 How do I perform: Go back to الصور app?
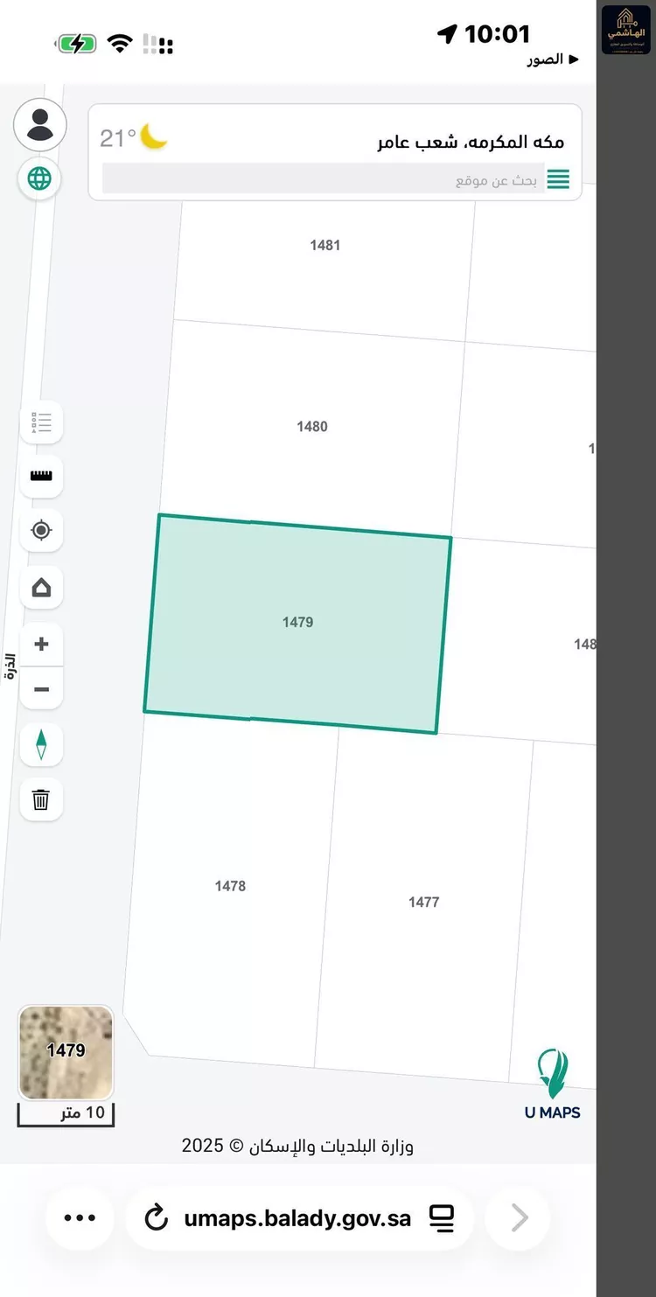point(553,59)
